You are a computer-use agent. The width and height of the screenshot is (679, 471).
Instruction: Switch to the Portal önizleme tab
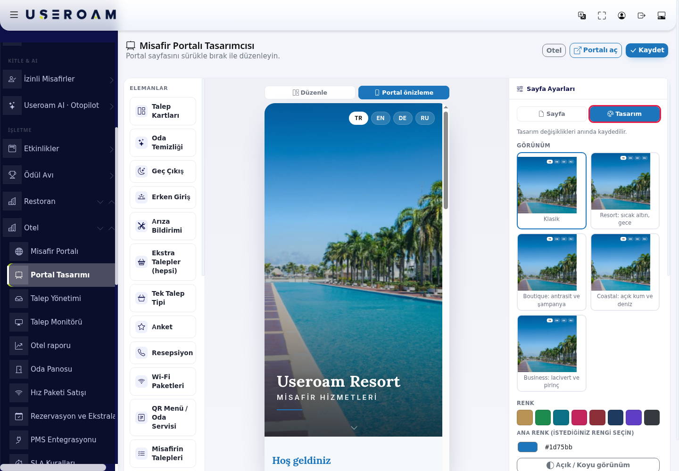[404, 93]
